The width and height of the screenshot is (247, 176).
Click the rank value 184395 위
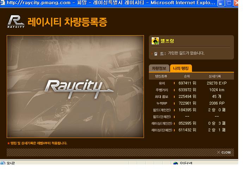coord(187,110)
